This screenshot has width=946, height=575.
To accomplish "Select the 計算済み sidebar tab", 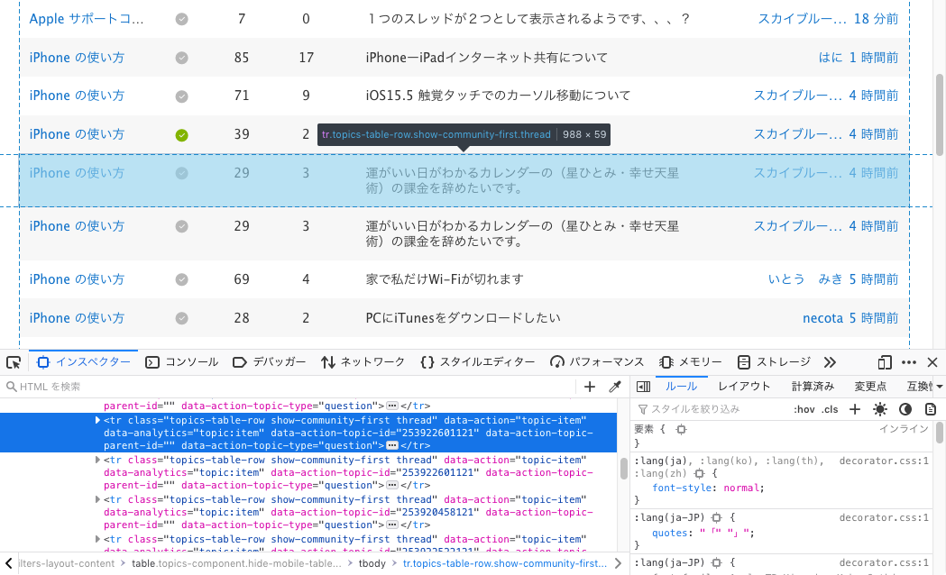I will [x=813, y=387].
